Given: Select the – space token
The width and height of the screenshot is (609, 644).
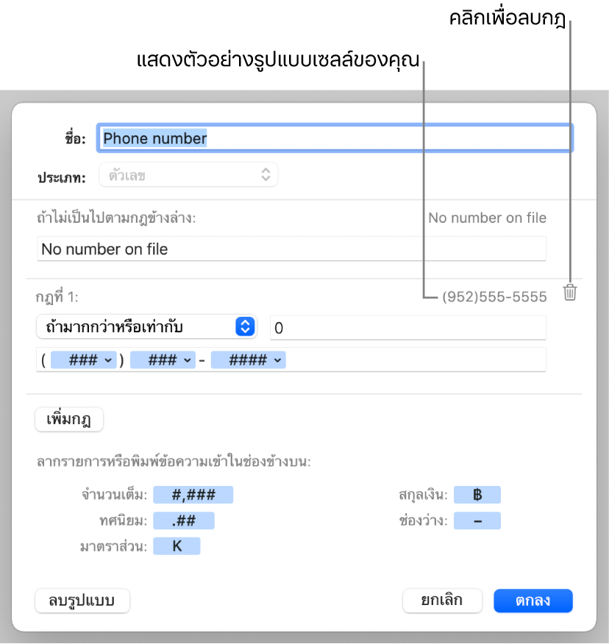Looking at the screenshot, I should [x=477, y=520].
